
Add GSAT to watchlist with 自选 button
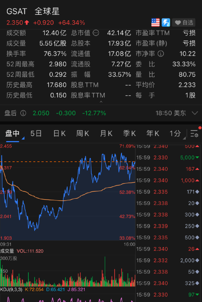click(184, 23)
